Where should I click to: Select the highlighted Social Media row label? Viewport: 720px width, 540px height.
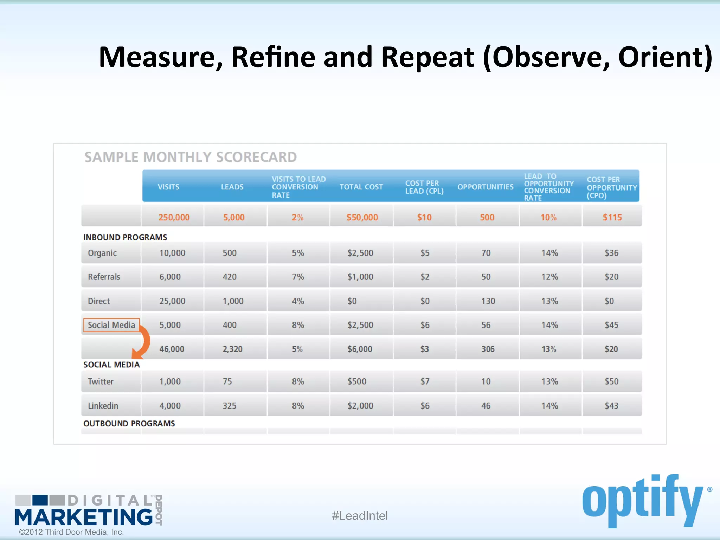(111, 325)
